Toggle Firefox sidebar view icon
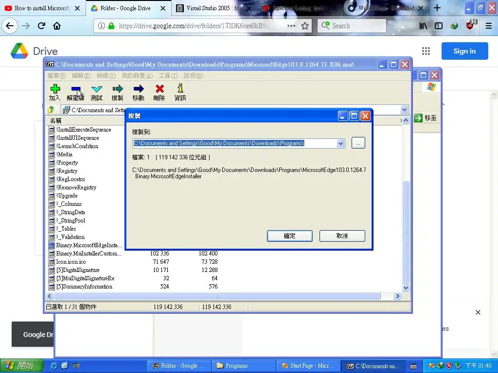498x373 pixels. (x=439, y=26)
